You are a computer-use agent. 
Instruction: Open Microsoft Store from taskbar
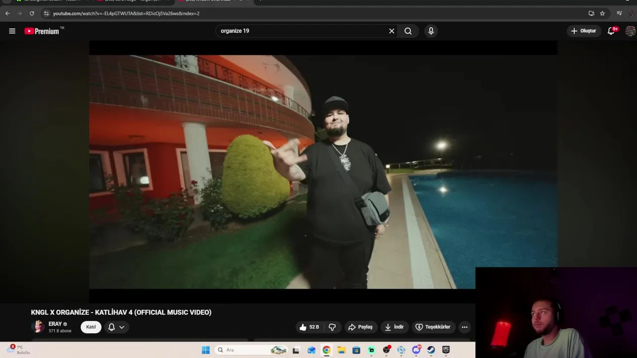tap(356, 350)
